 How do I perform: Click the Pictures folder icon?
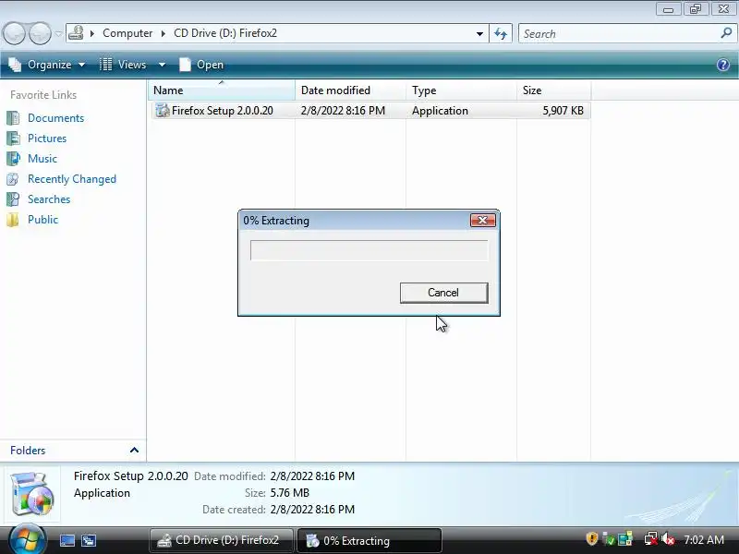(13, 138)
